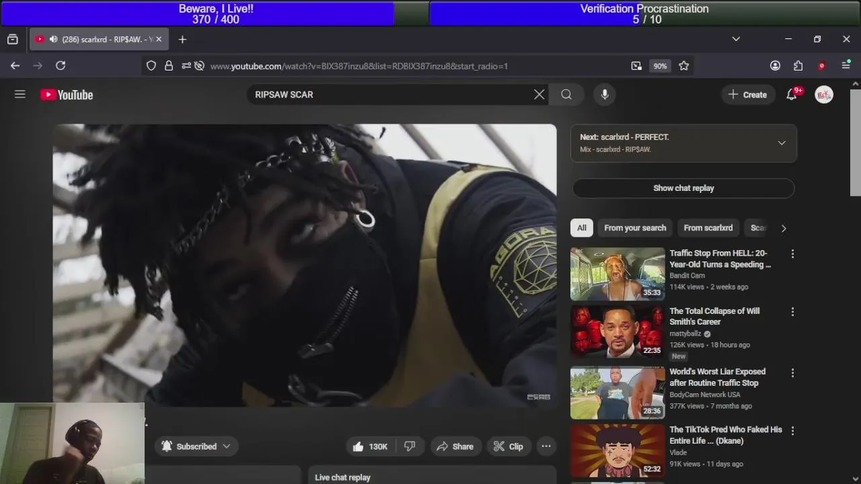Open BodyCam Network USA channel link
Image resolution: width=861 pixels, height=484 pixels.
click(x=704, y=395)
